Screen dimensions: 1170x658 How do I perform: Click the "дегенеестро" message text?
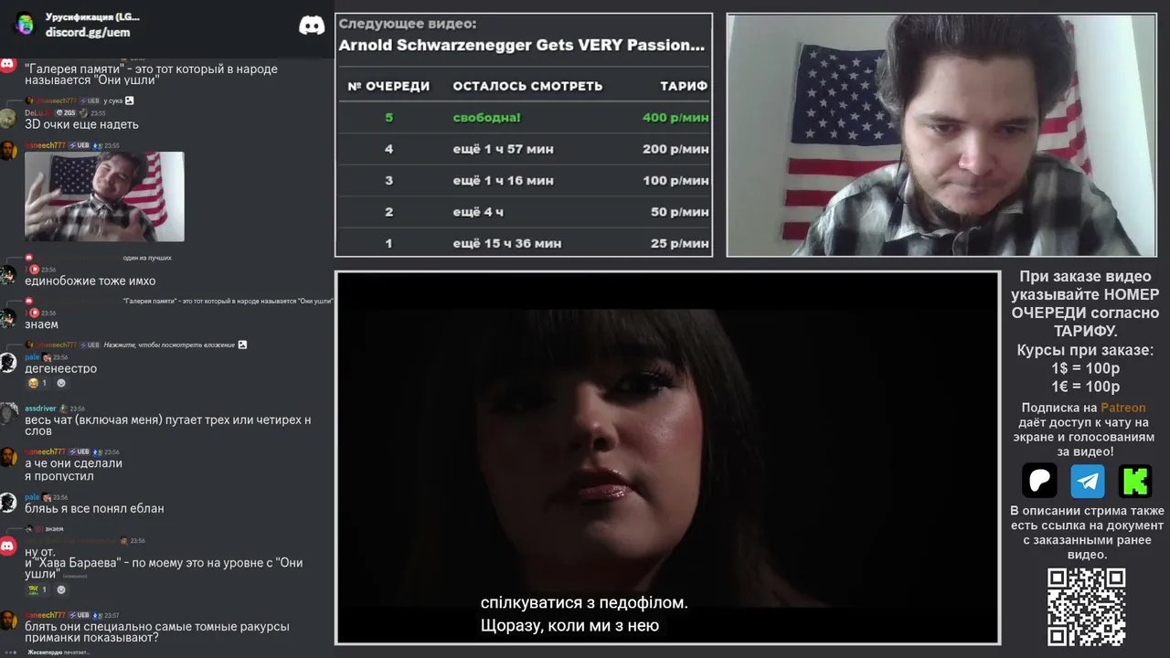[x=60, y=368]
